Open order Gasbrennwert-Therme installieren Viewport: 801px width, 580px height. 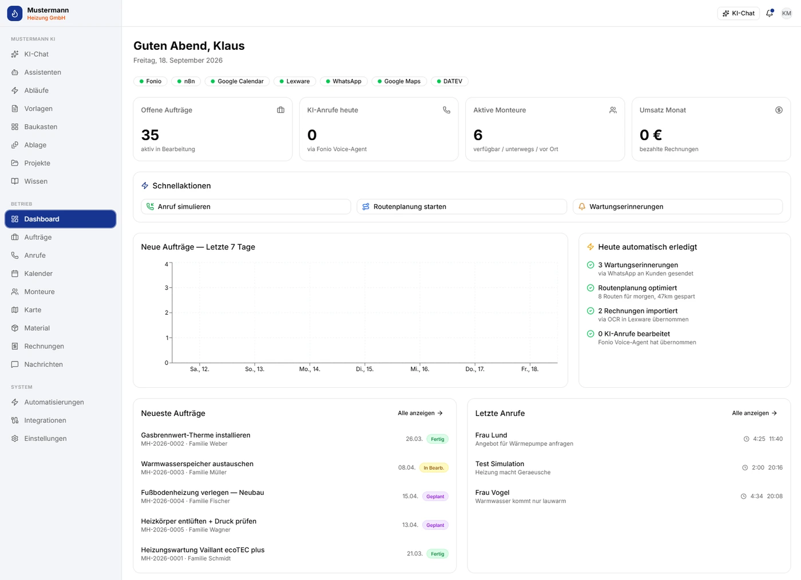point(295,439)
